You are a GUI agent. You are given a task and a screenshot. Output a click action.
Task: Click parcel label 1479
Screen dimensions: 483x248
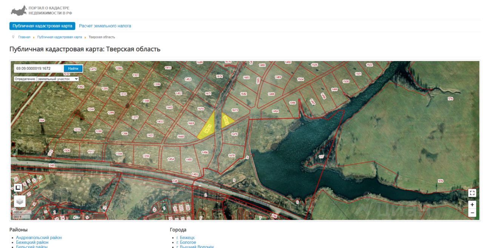(234, 134)
